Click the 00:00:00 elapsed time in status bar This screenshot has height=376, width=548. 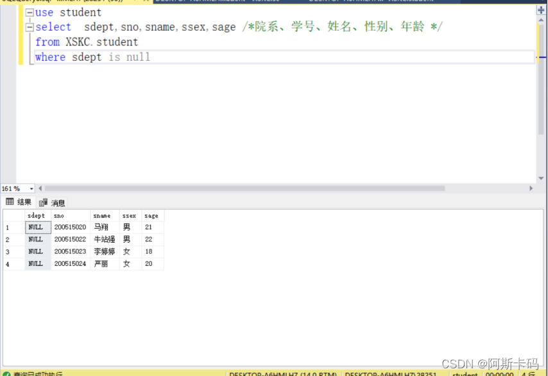(x=499, y=374)
